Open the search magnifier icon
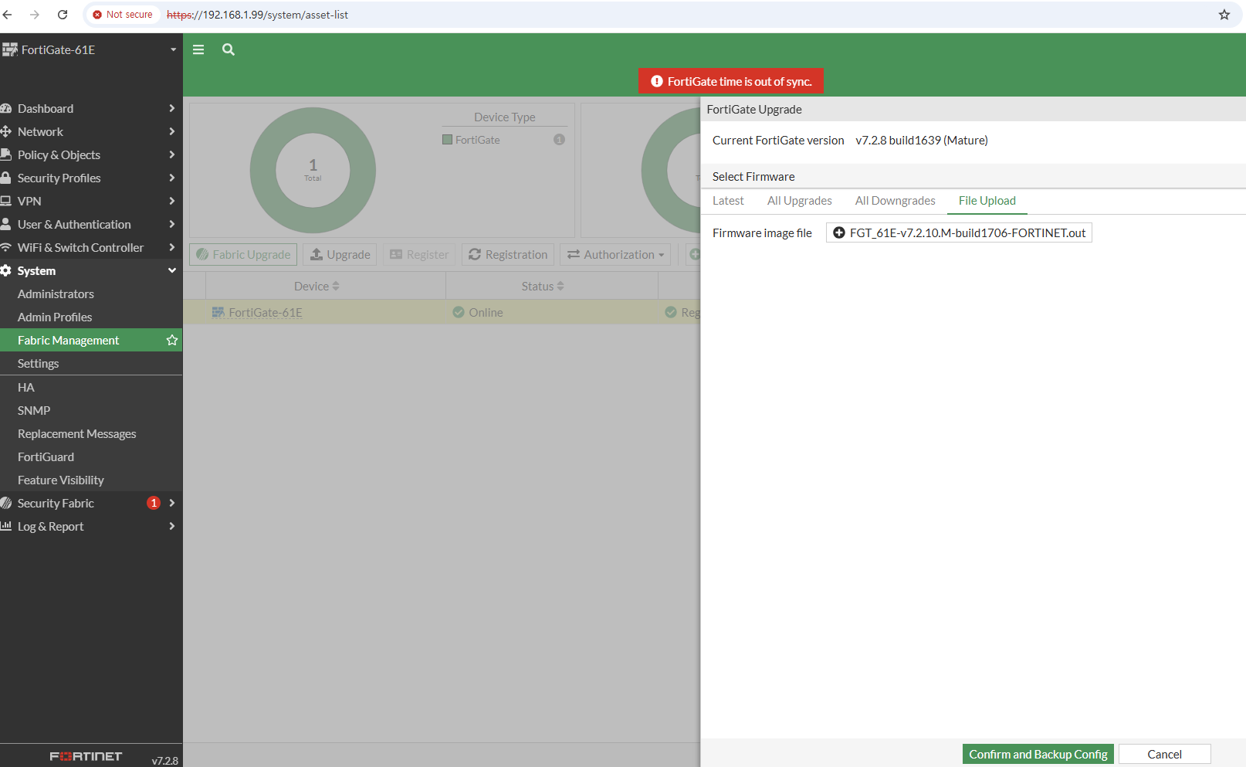 229,49
